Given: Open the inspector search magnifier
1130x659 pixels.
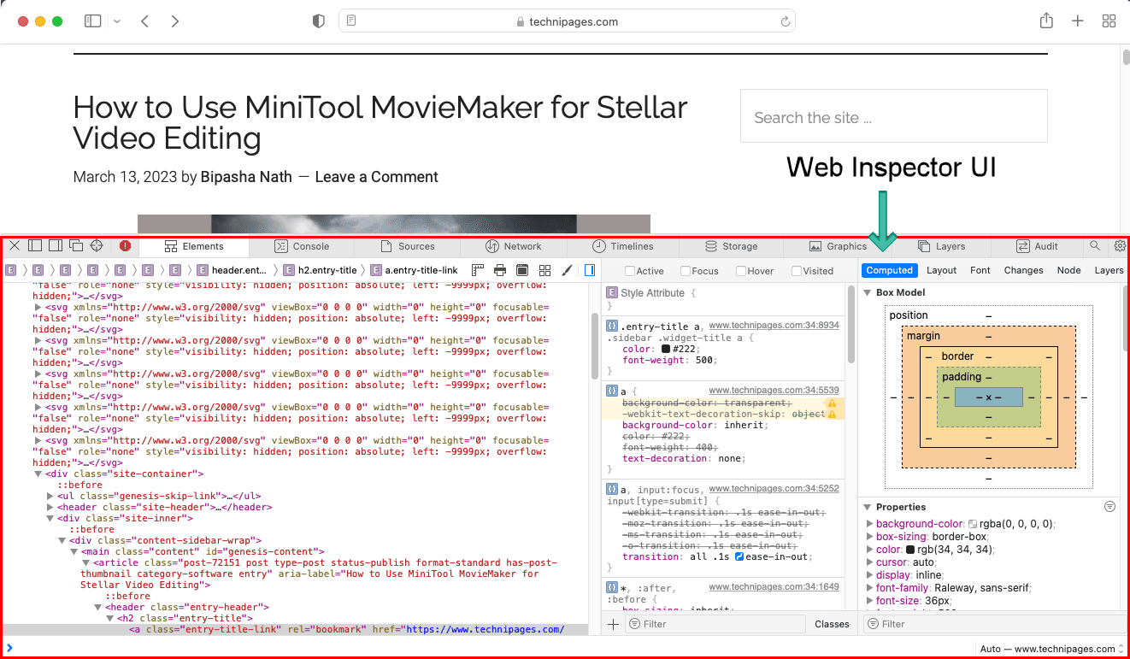Looking at the screenshot, I should click(x=1095, y=246).
